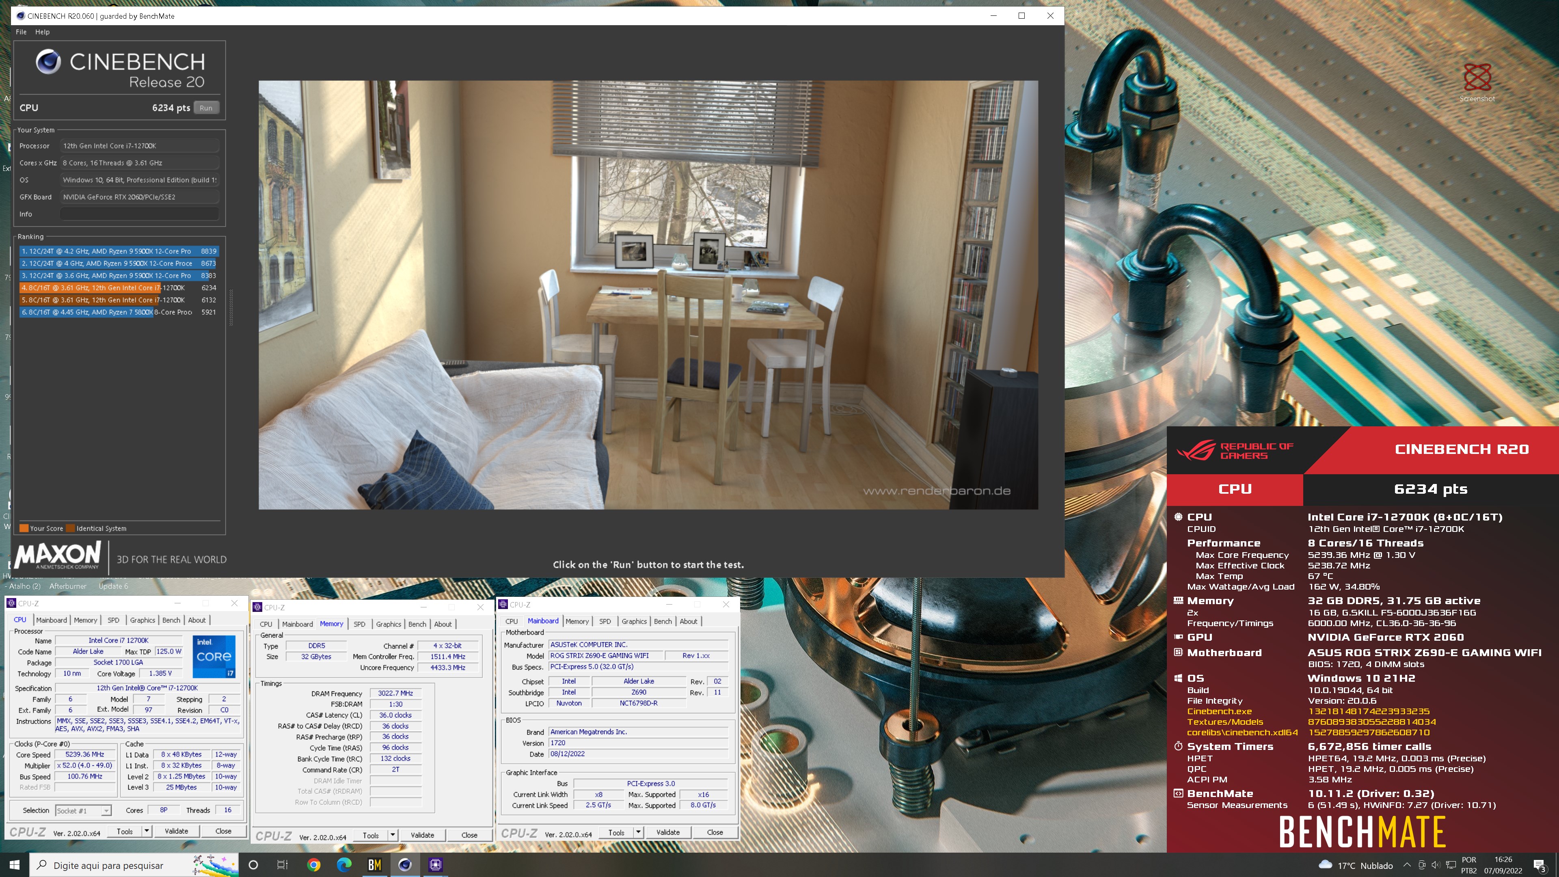Click Tools button in CPU-Z CPU window

click(125, 831)
